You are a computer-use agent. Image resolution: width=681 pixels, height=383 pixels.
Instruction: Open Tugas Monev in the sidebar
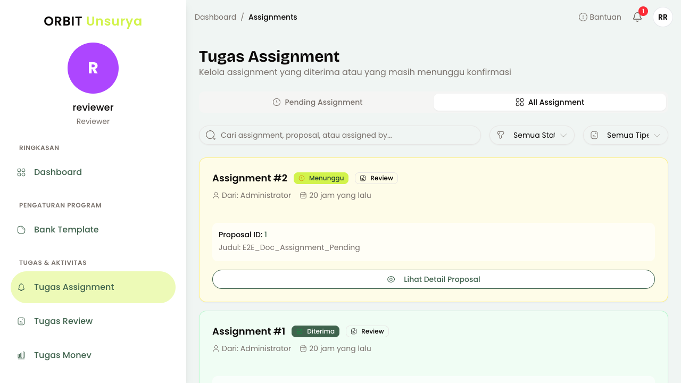(93, 355)
